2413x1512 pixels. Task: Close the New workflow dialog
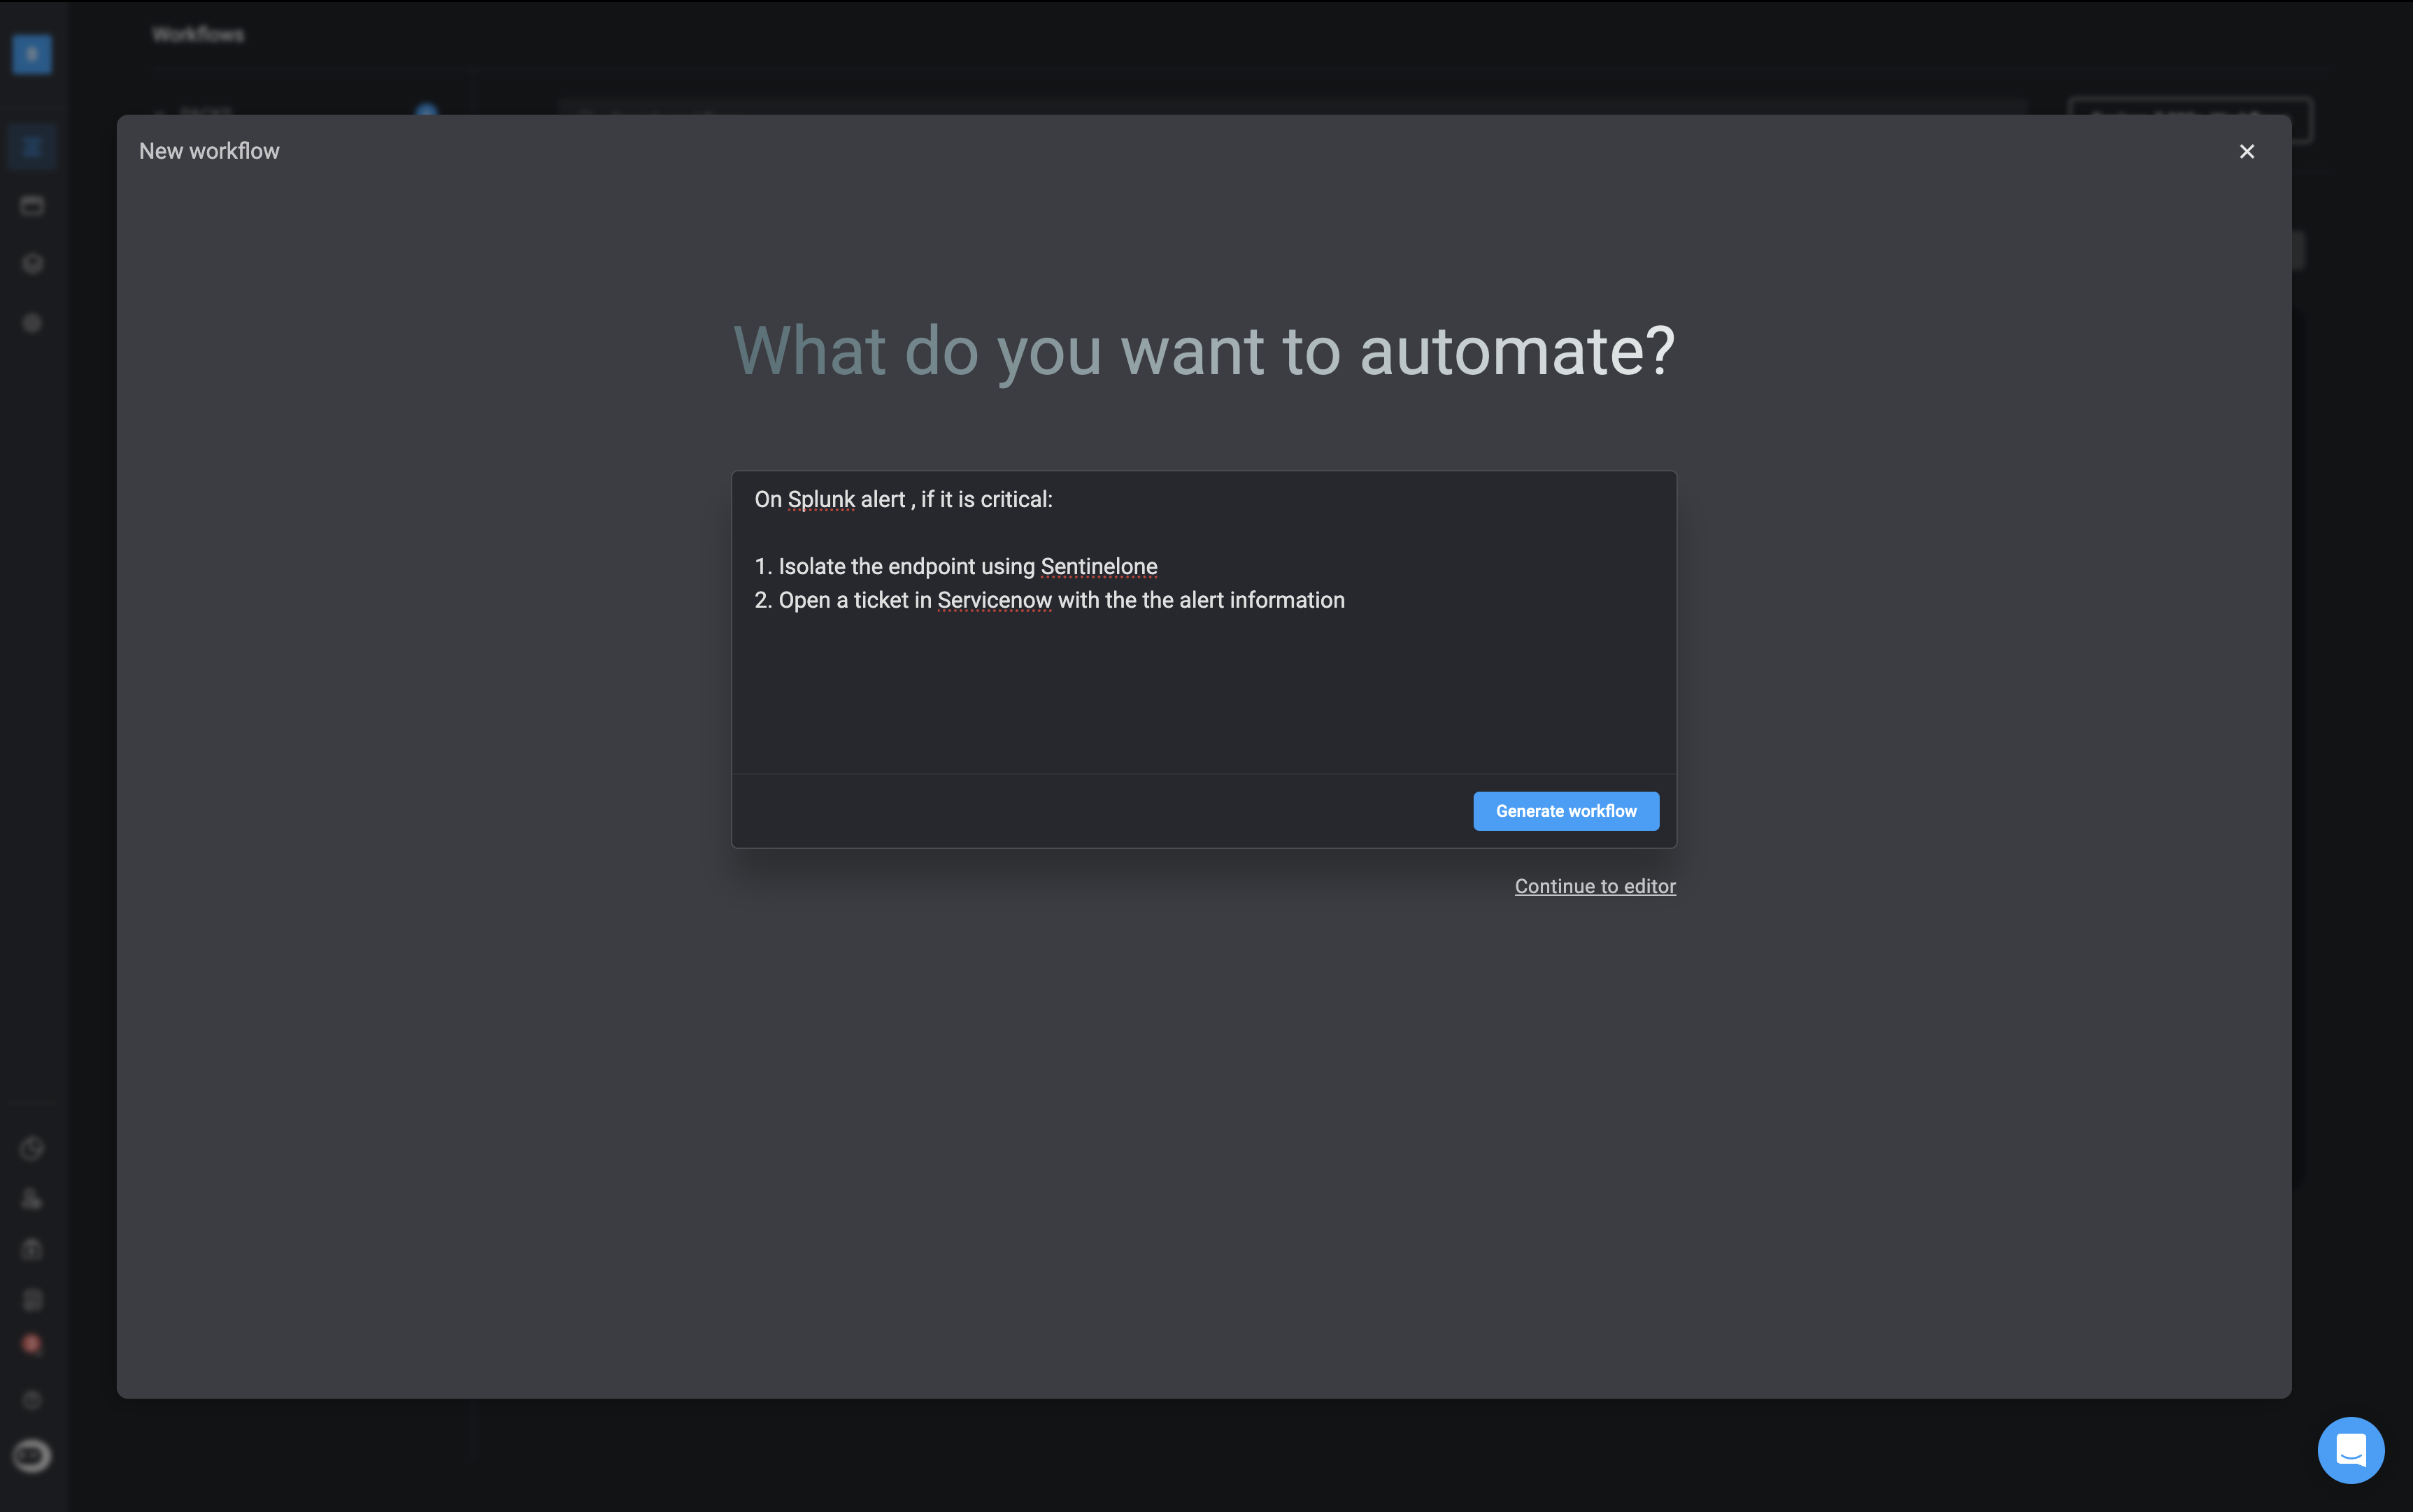coord(2247,151)
